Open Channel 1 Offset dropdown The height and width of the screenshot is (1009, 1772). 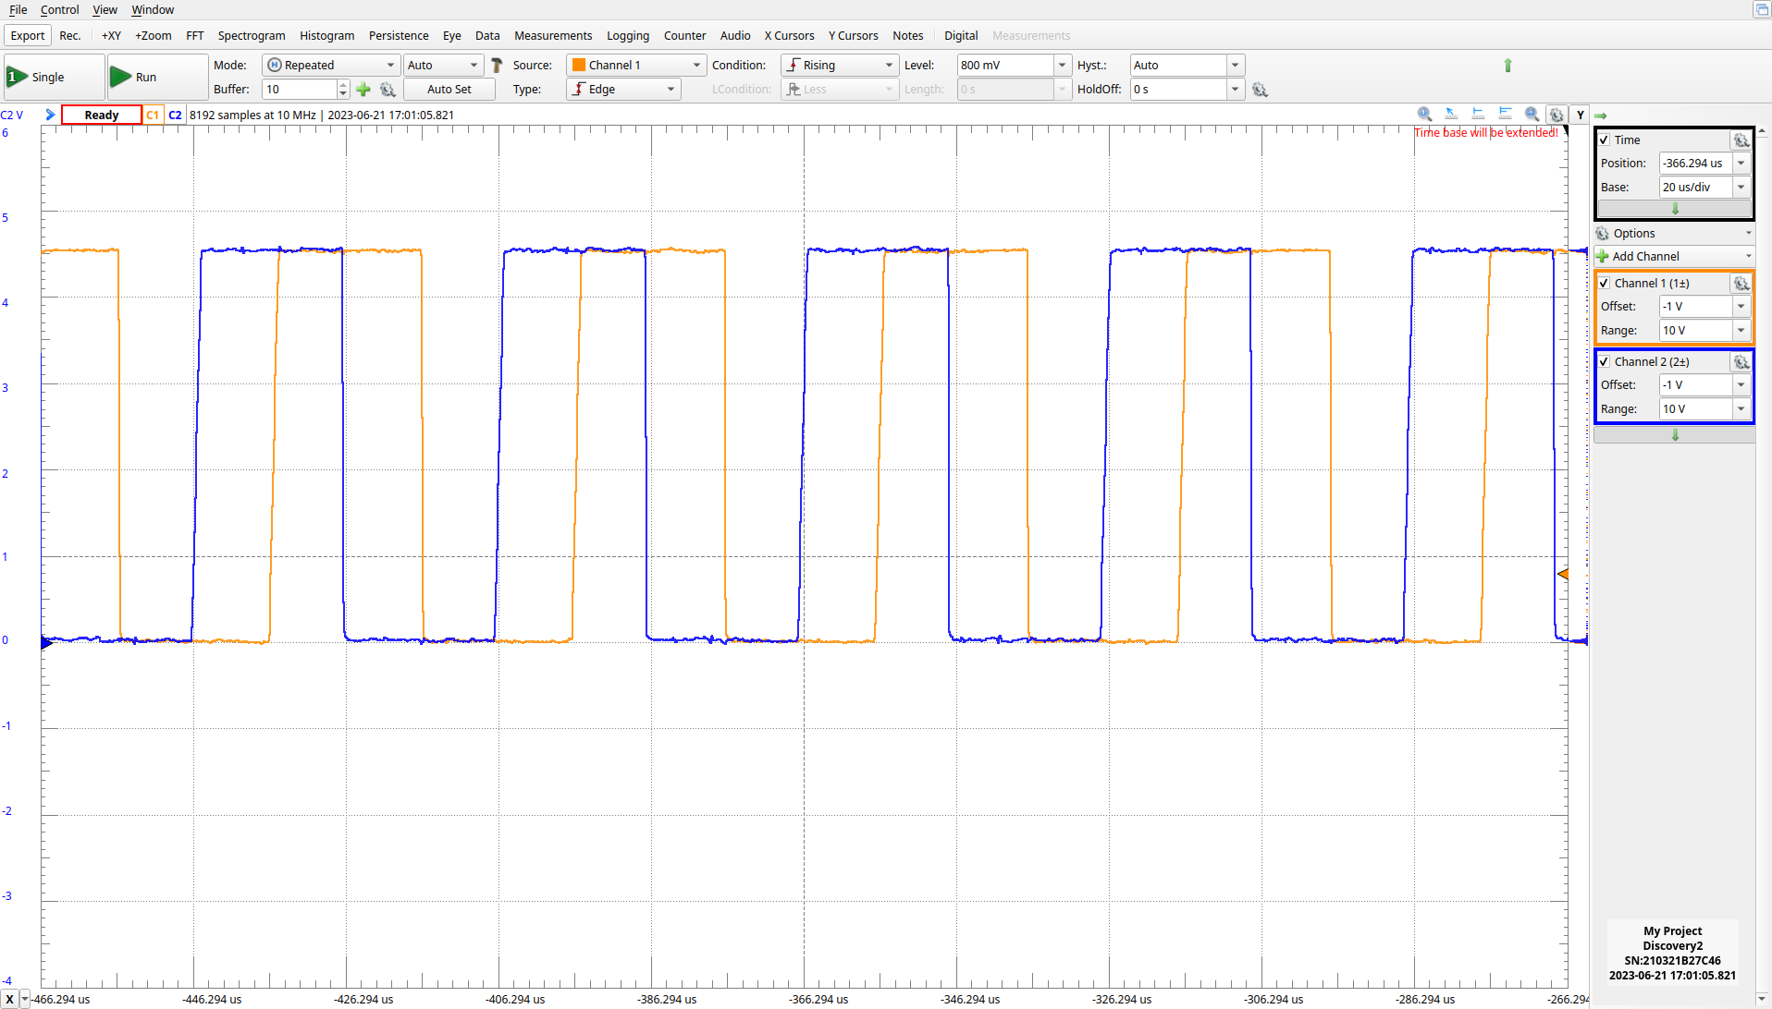pyautogui.click(x=1741, y=307)
